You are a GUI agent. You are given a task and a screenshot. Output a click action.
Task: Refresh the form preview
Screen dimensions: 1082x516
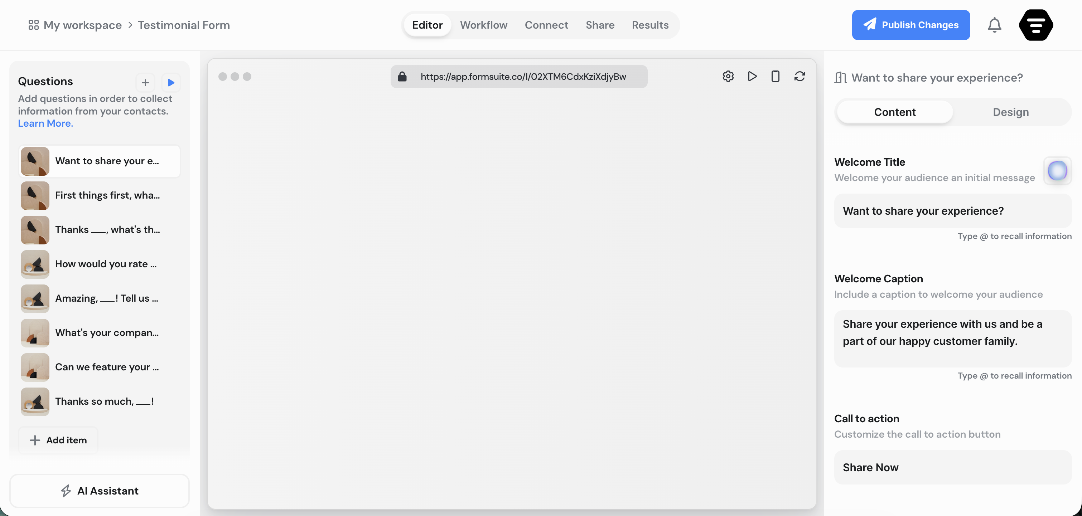tap(799, 76)
